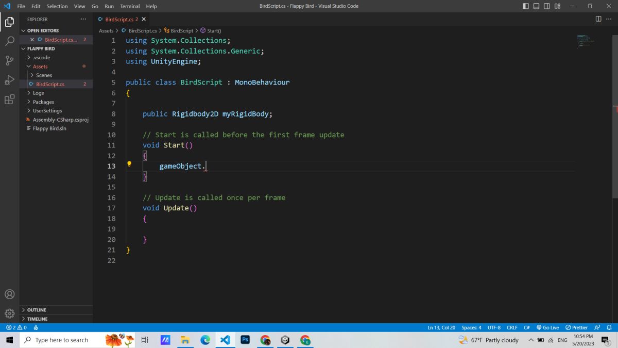The width and height of the screenshot is (618, 348).
Task: Open the Go menu
Action: click(95, 6)
